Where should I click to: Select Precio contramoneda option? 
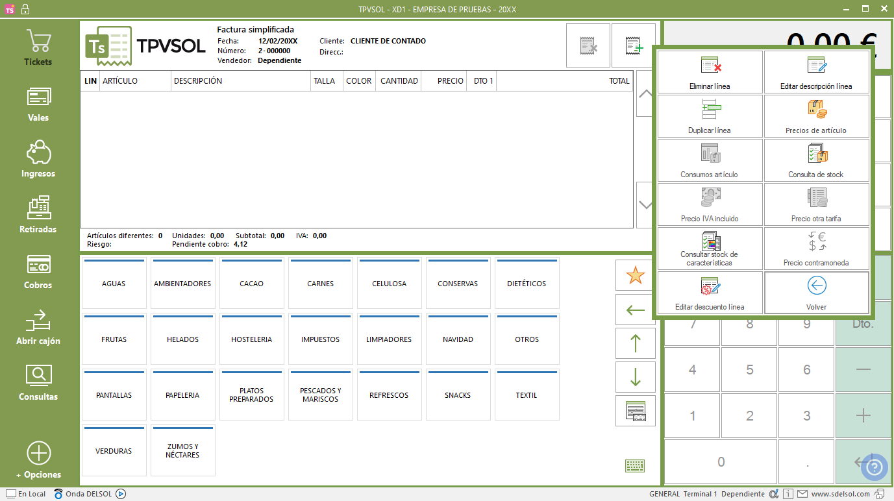click(x=817, y=249)
